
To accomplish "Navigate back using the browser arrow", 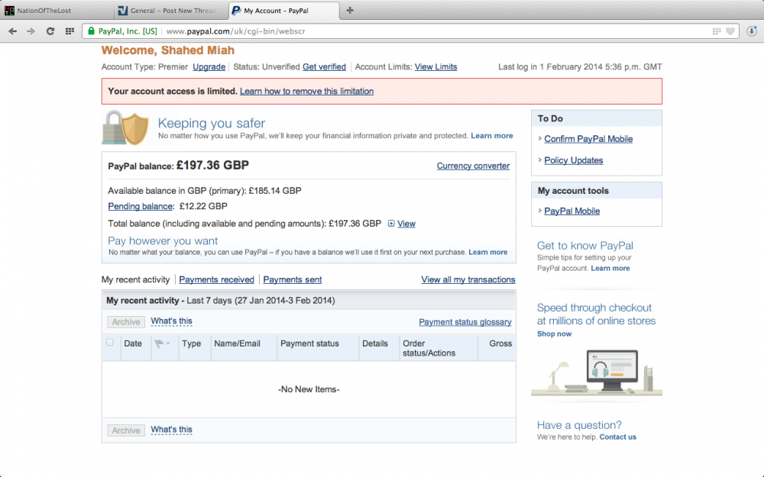I will coord(12,31).
